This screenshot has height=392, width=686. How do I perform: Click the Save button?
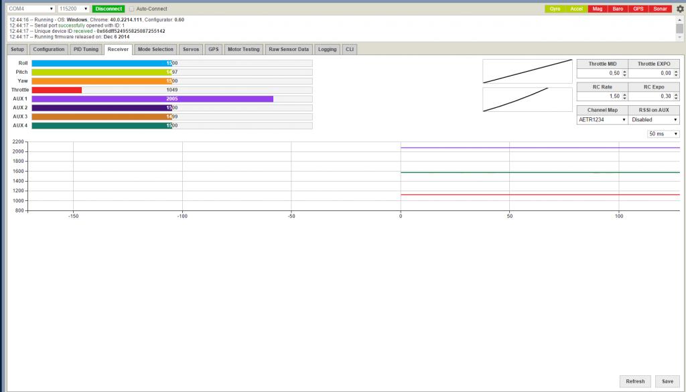tap(667, 381)
